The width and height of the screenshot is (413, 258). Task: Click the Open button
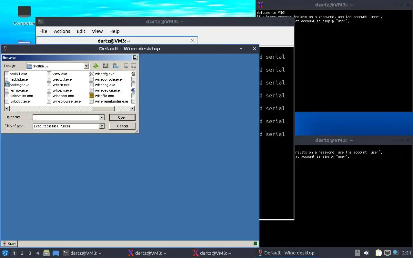pyautogui.click(x=122, y=117)
